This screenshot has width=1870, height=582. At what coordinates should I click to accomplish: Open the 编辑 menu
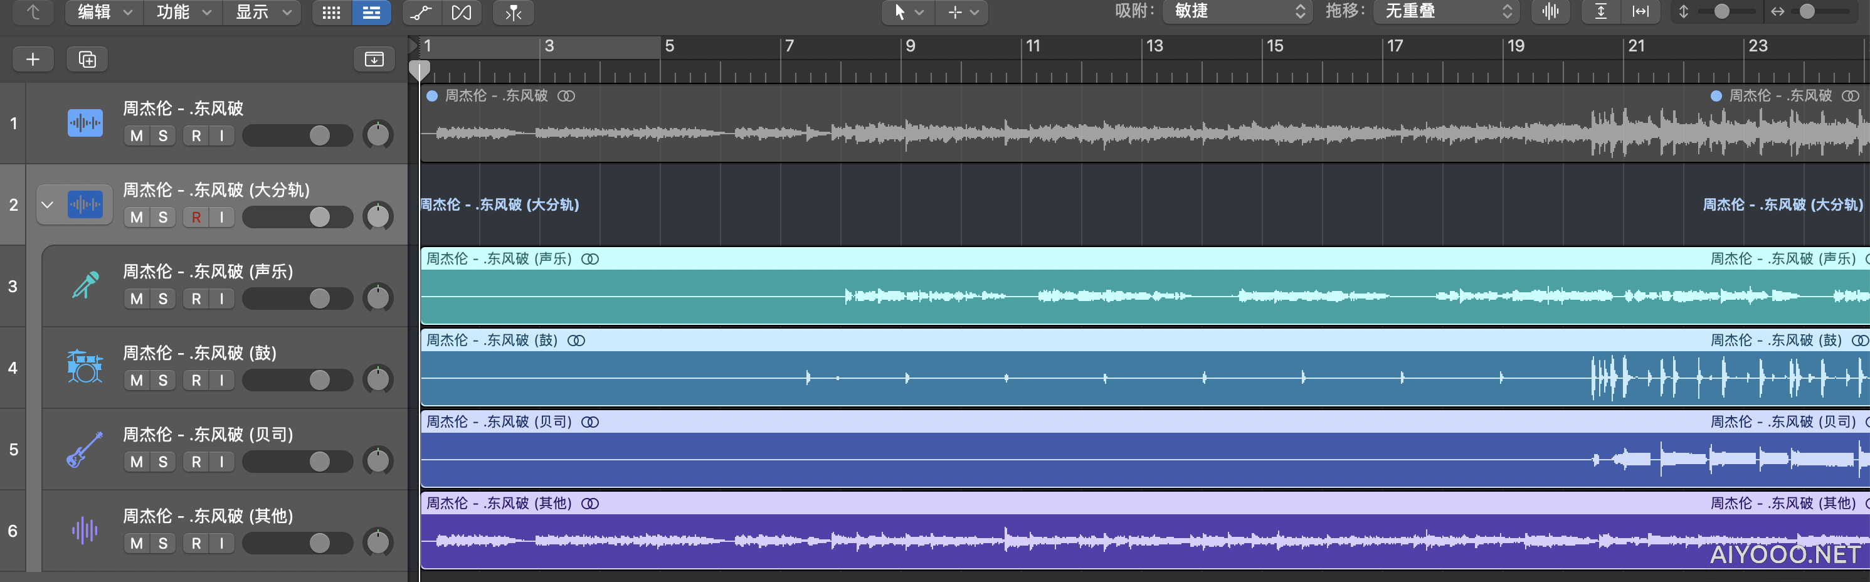coord(105,12)
